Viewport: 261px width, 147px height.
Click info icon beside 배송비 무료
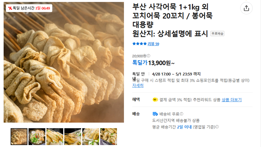[x=182, y=114]
